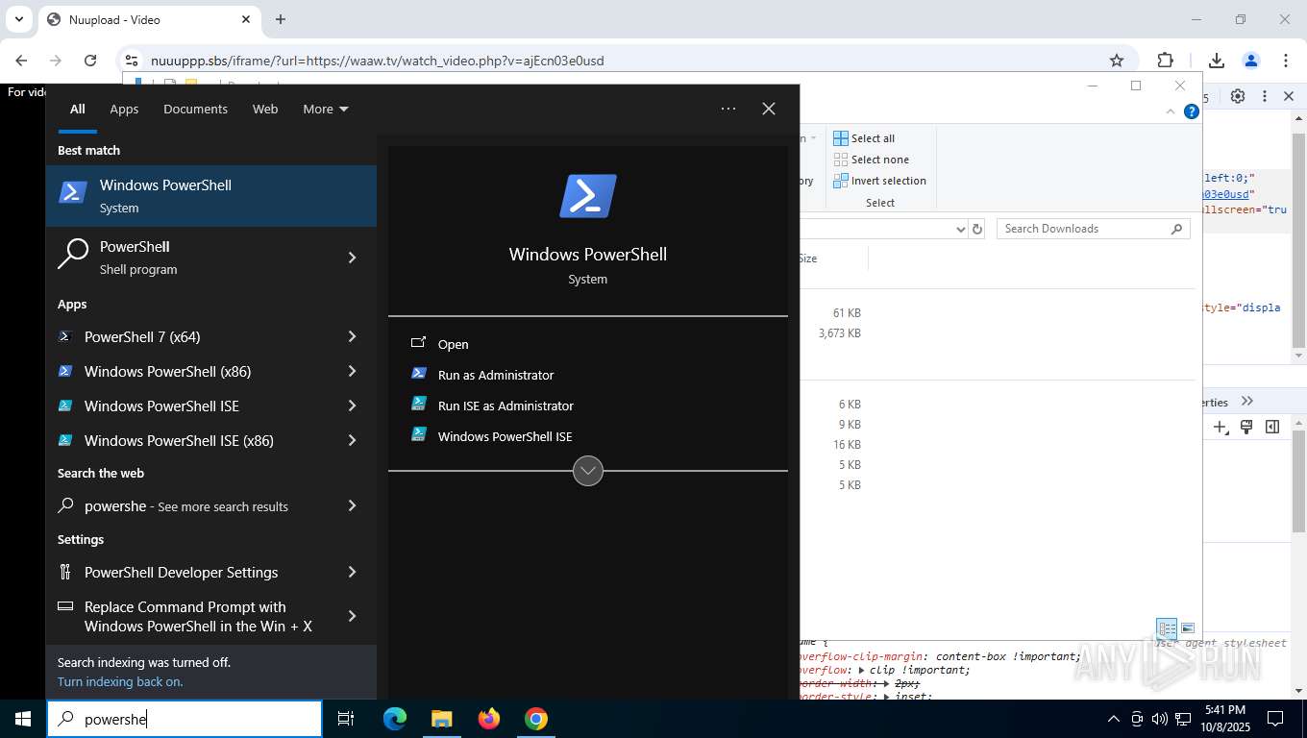
Task: Click Turn indexing back on link
Action: pyautogui.click(x=120, y=681)
